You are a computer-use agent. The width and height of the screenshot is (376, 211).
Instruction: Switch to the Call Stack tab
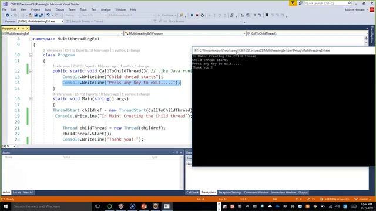(193, 192)
